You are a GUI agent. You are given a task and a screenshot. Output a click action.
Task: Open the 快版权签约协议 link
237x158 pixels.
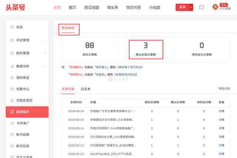click(126, 74)
